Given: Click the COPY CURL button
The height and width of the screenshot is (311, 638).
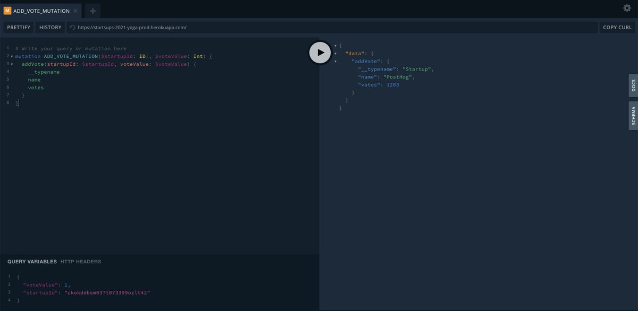Looking at the screenshot, I should point(617,27).
